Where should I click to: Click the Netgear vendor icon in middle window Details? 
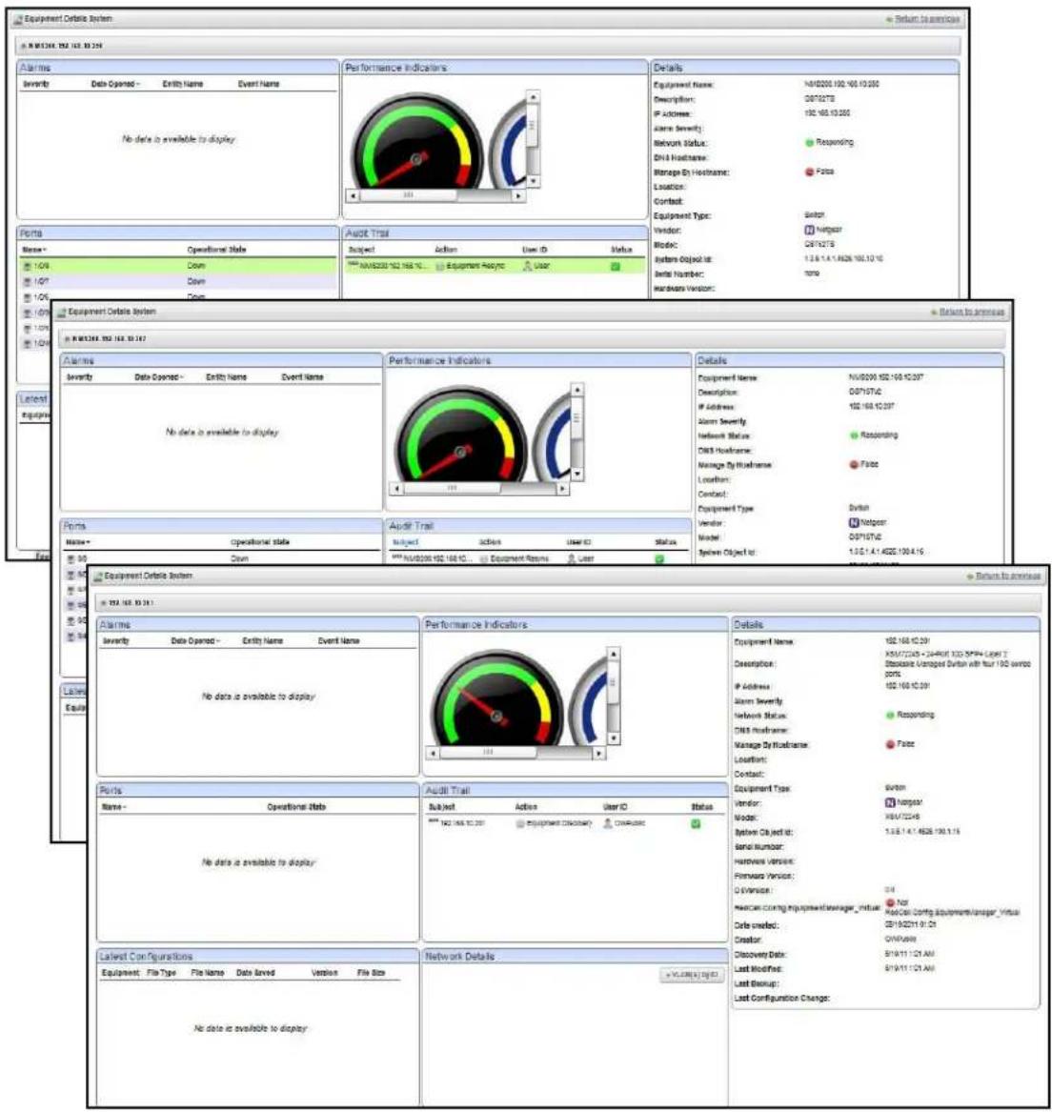[854, 522]
